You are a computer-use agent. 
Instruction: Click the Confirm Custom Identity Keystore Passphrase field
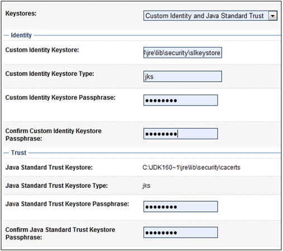(180, 134)
